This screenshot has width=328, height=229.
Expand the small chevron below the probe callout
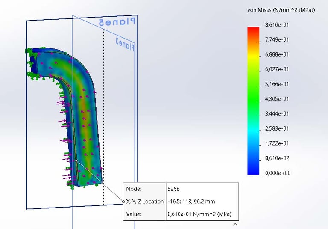[x=235, y=224]
